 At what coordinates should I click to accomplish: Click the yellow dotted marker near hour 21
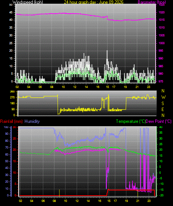(138, 193)
